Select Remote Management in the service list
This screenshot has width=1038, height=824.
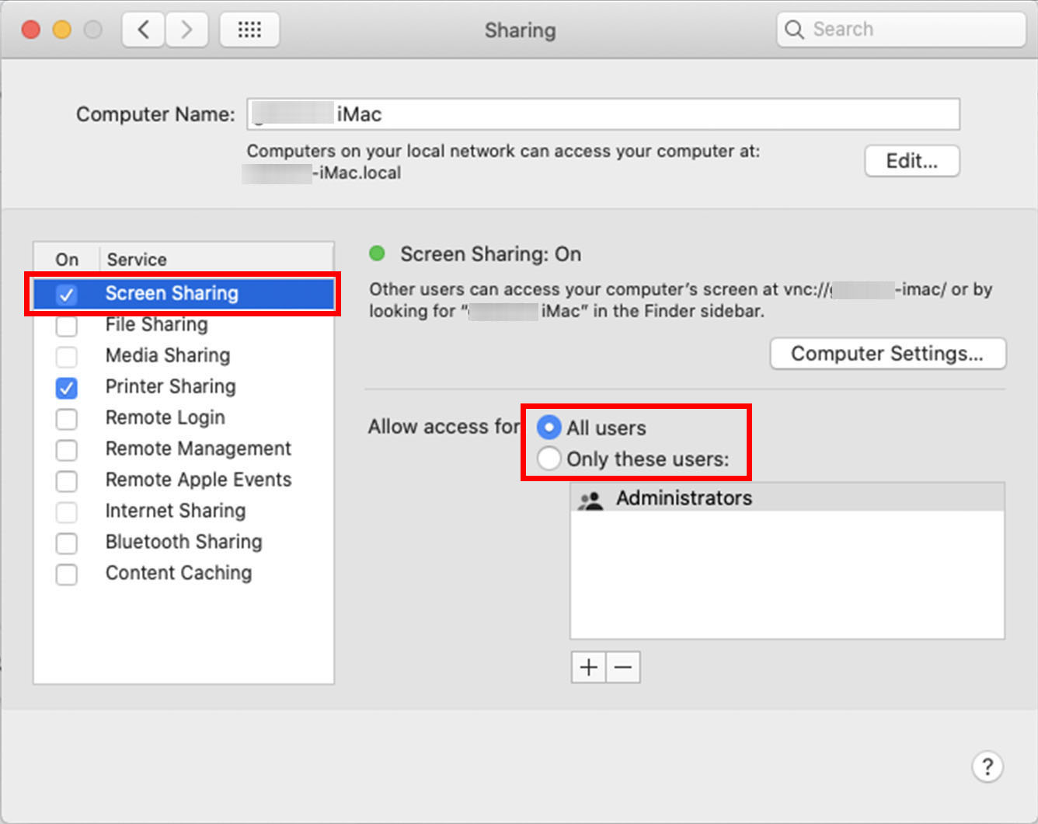(x=198, y=449)
